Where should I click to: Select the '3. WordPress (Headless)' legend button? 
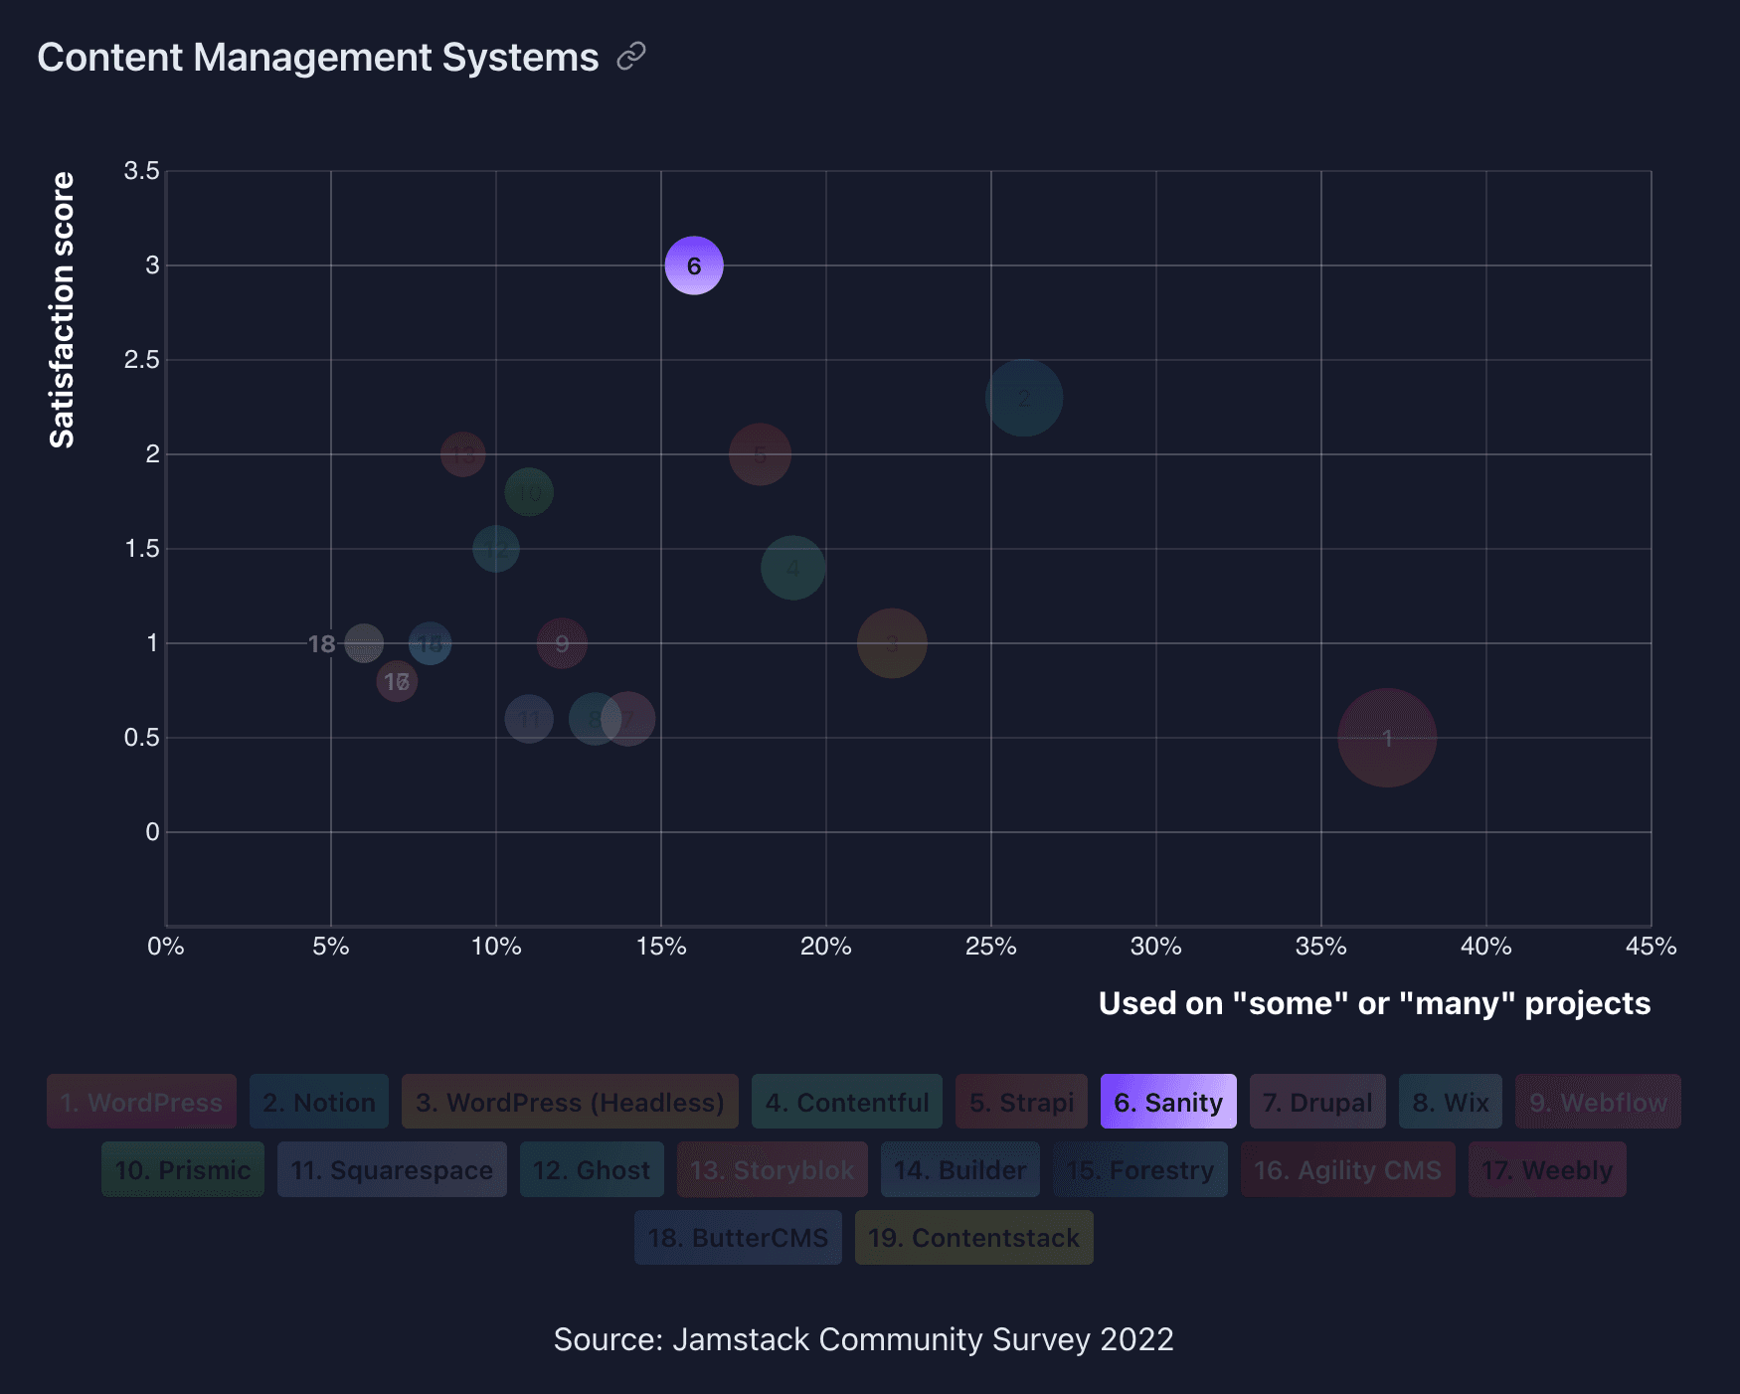pos(570,1102)
